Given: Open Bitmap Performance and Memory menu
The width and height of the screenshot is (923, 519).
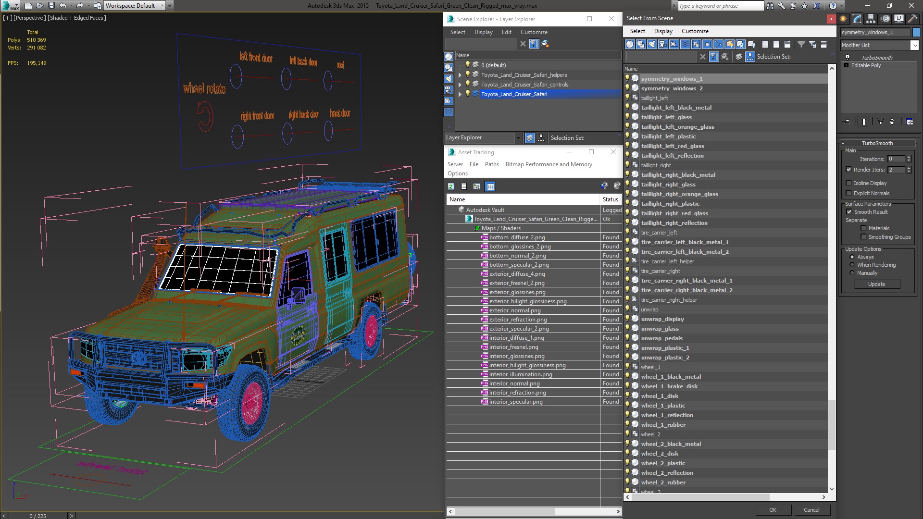Looking at the screenshot, I should tap(549, 164).
